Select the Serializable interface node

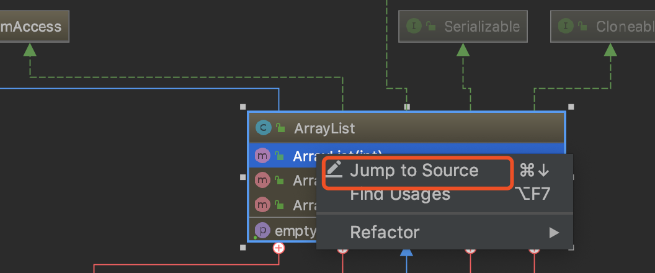pyautogui.click(x=463, y=27)
